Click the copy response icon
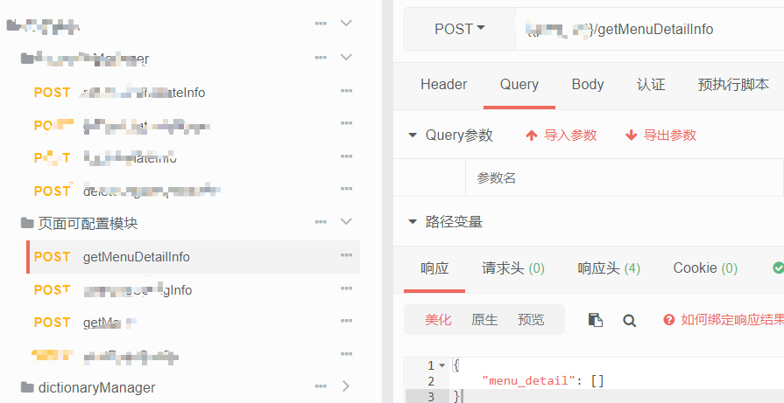Viewport: 784px width, 403px height. 595,320
